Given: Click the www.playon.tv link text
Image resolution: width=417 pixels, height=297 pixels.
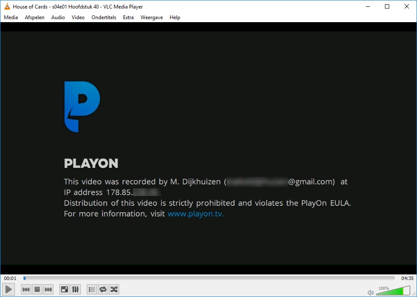Looking at the screenshot, I should point(196,214).
